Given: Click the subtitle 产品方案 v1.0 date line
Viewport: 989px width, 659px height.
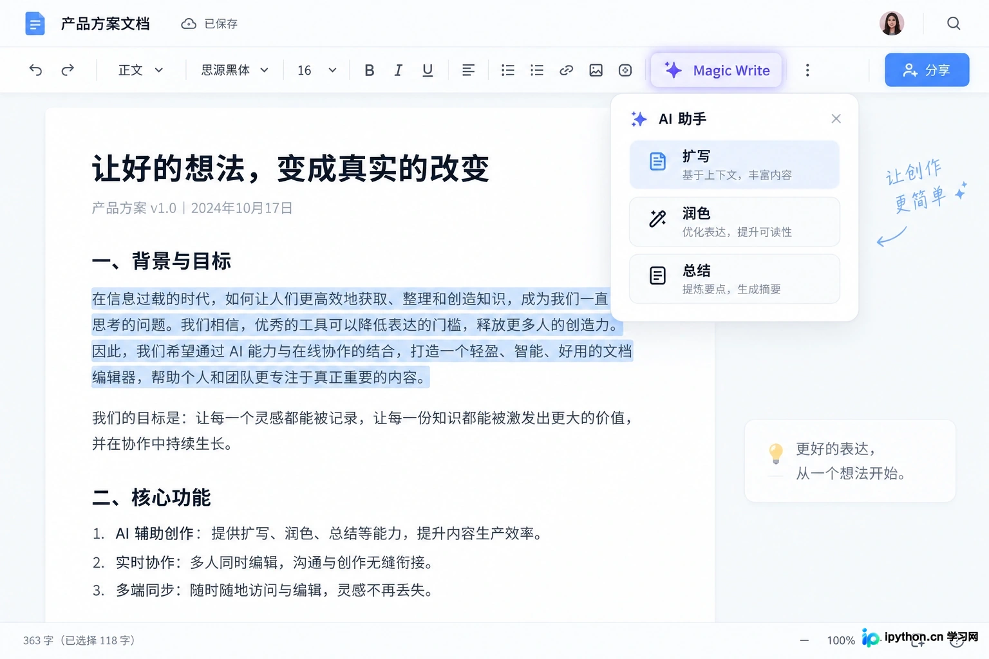Looking at the screenshot, I should click(192, 208).
